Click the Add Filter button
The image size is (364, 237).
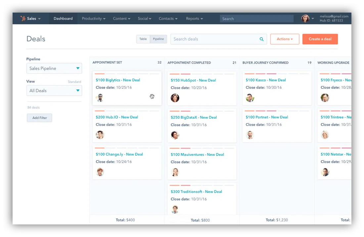tap(39, 118)
